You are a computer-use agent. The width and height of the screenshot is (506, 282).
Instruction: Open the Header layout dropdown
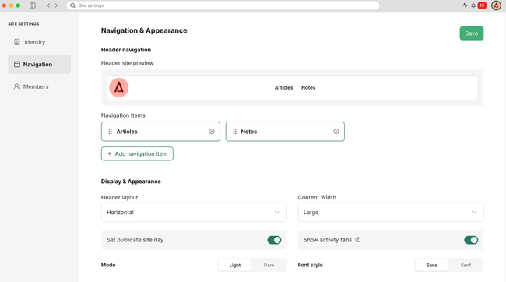coord(194,212)
